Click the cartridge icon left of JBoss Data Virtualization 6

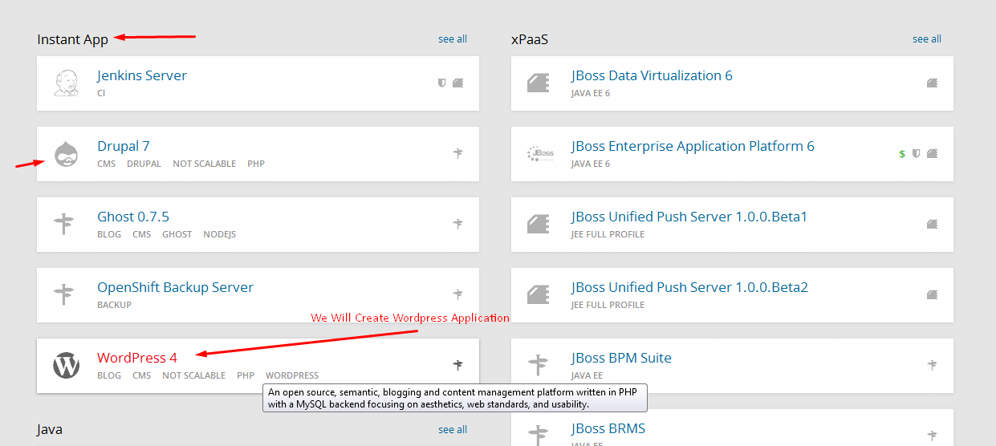point(539,83)
